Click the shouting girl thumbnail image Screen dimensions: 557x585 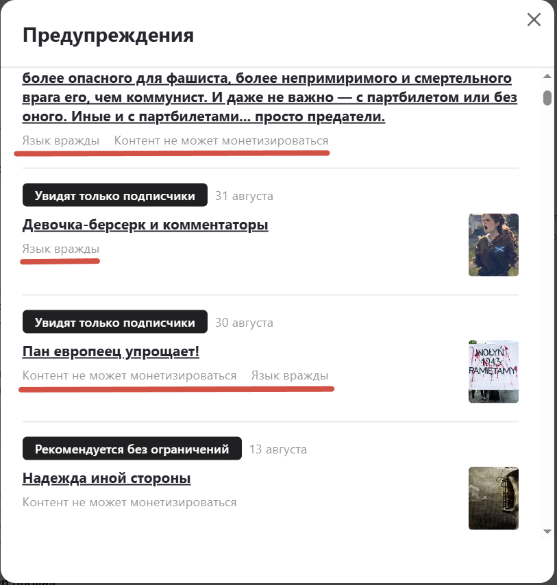493,245
